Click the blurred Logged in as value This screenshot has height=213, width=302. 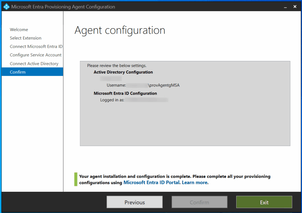click(146, 100)
